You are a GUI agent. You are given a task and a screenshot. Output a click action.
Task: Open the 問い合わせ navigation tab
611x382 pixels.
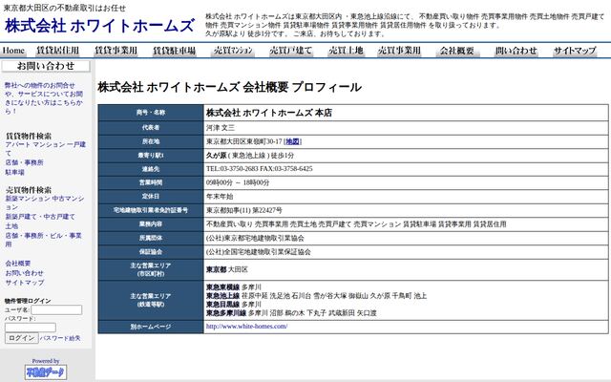click(516, 51)
